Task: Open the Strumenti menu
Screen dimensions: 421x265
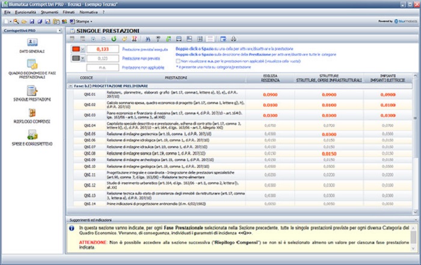Action: (50, 11)
